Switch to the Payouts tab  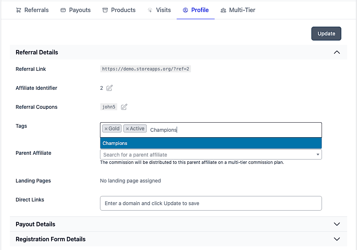coord(75,10)
